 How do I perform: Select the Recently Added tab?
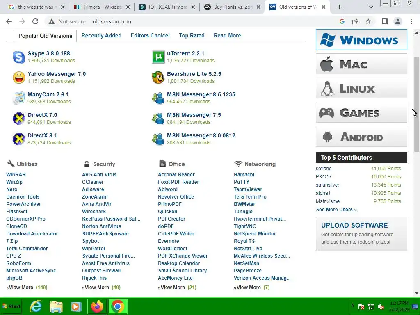(101, 35)
